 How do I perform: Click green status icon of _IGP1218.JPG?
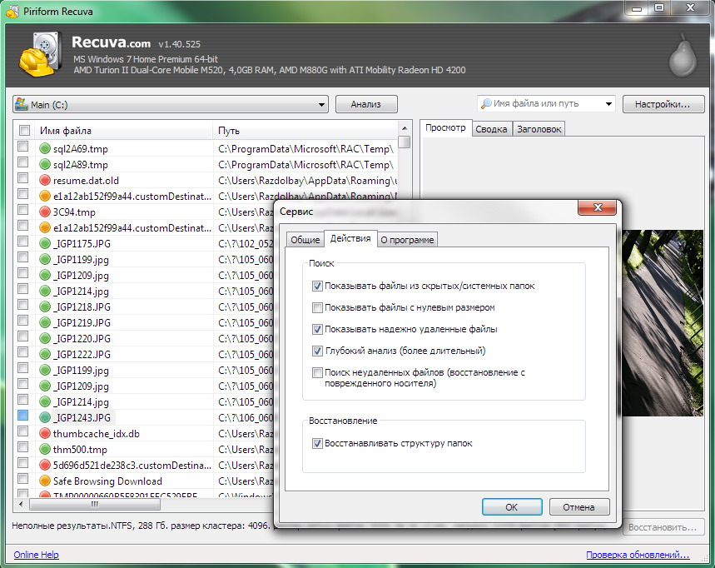point(45,306)
